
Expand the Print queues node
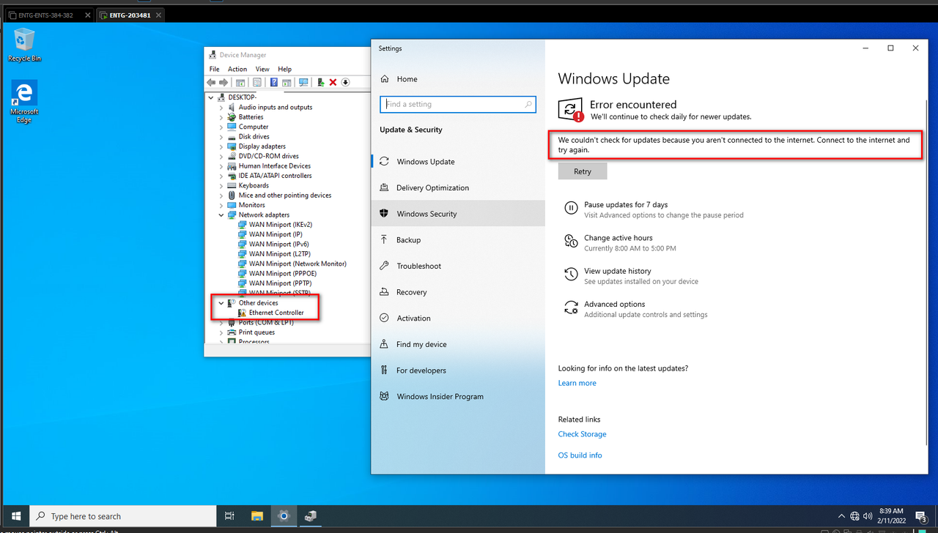tap(221, 332)
